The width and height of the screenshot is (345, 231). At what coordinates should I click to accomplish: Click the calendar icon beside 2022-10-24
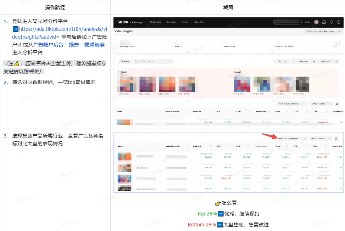pyautogui.click(x=336, y=62)
